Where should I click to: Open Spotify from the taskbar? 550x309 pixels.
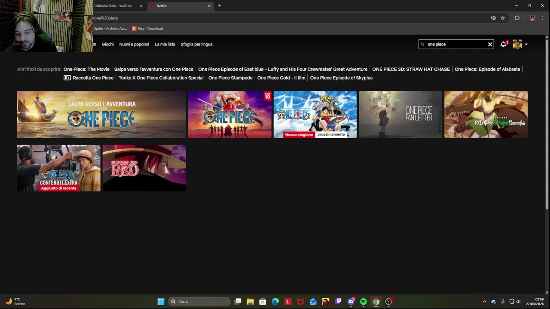click(364, 302)
